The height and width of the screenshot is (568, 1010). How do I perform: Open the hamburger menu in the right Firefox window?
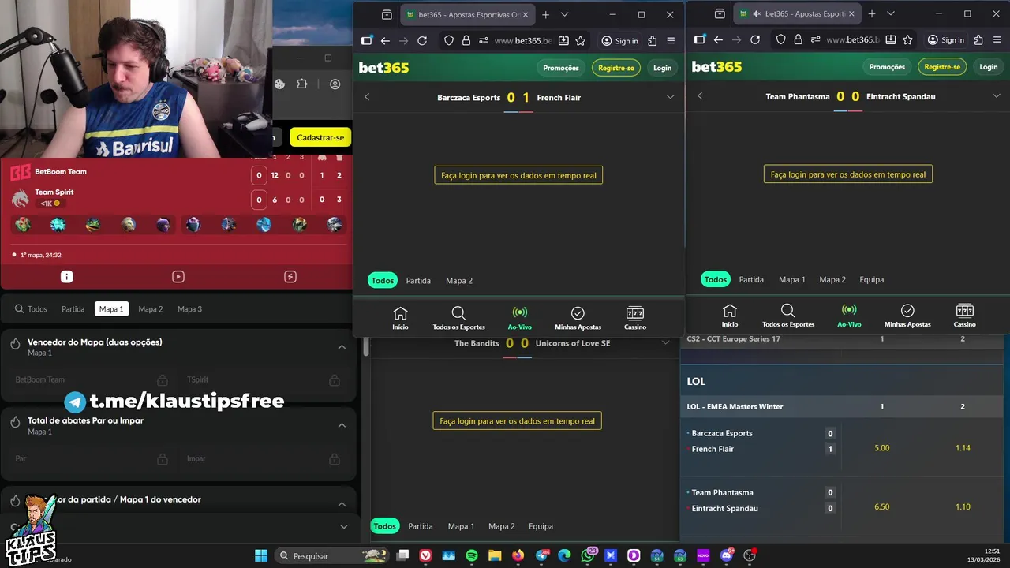997,40
